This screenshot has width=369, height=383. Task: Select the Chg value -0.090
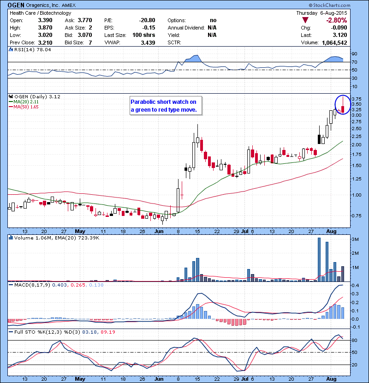click(x=339, y=28)
